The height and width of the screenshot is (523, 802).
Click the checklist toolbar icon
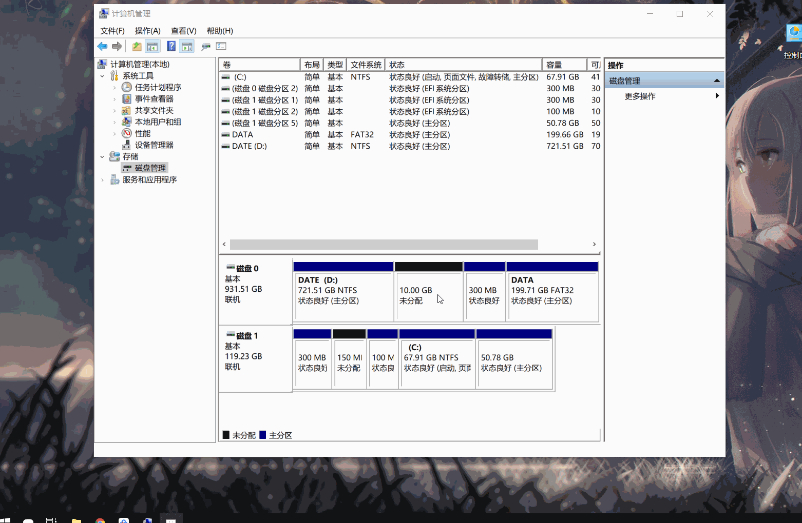click(x=221, y=47)
